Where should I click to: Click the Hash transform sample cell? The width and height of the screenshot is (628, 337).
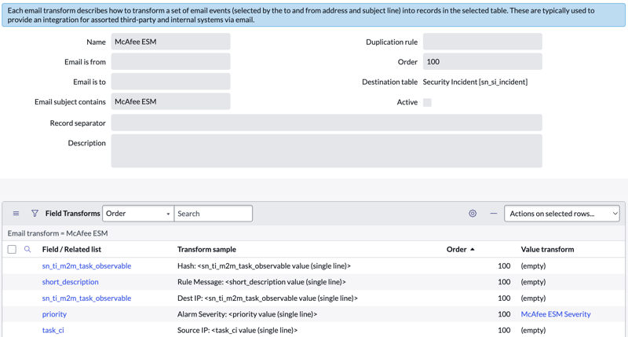(x=264, y=266)
